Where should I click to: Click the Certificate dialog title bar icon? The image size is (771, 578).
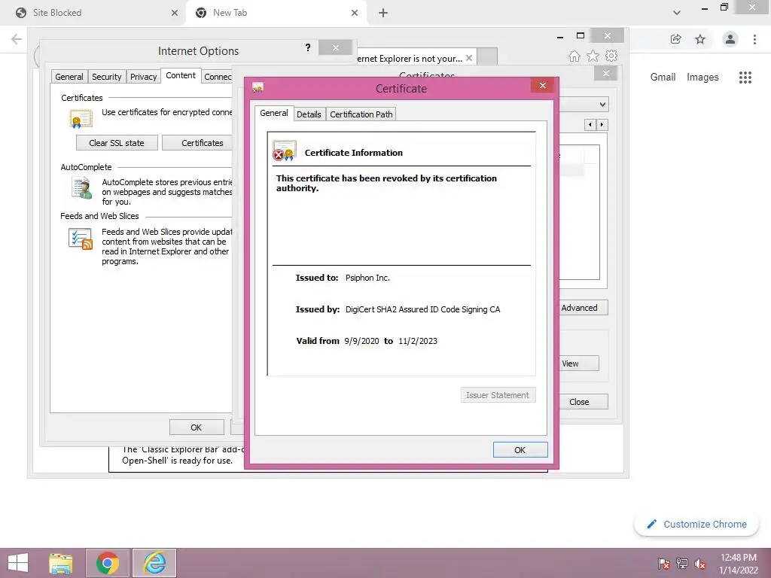258,88
